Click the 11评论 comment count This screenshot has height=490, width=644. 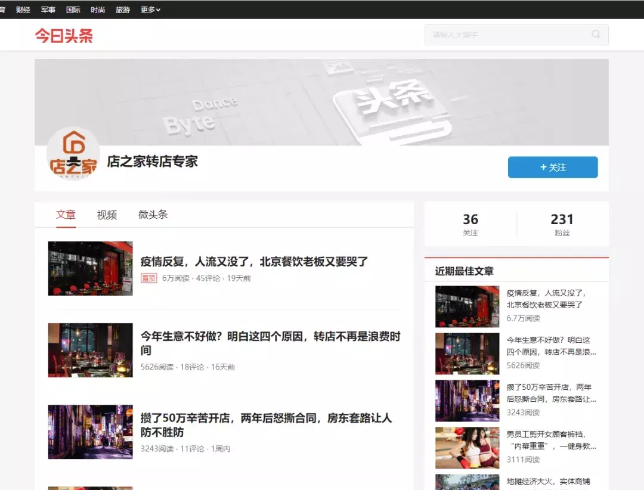tap(192, 448)
